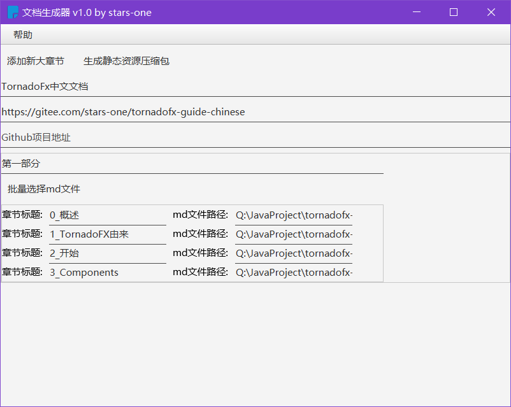The image size is (511, 407).
Task: Open the 帮助 menu
Action: 23,34
